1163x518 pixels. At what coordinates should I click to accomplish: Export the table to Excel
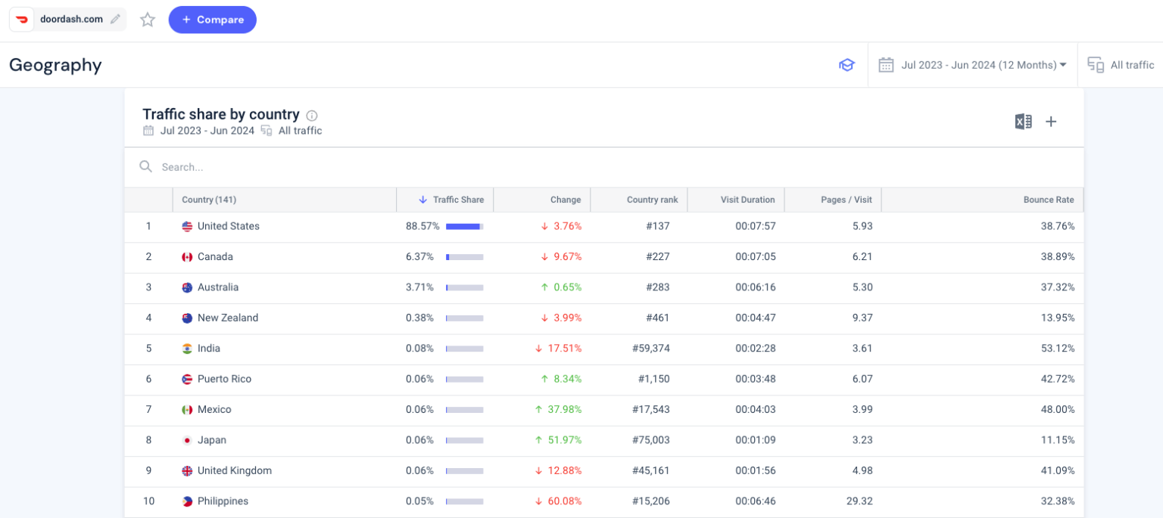point(1023,121)
